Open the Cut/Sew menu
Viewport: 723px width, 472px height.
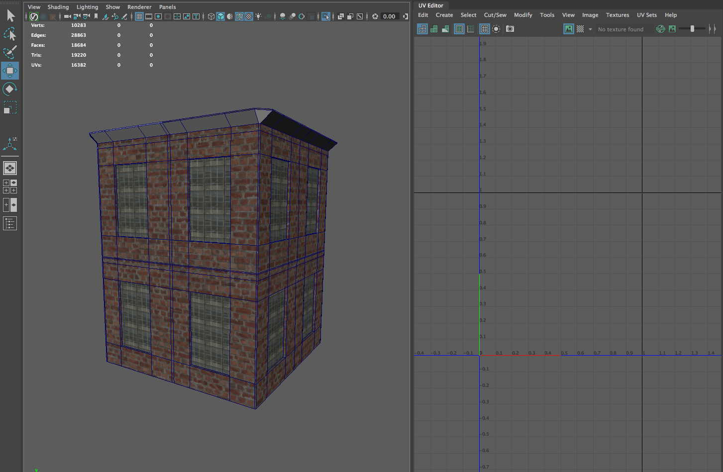tap(495, 15)
